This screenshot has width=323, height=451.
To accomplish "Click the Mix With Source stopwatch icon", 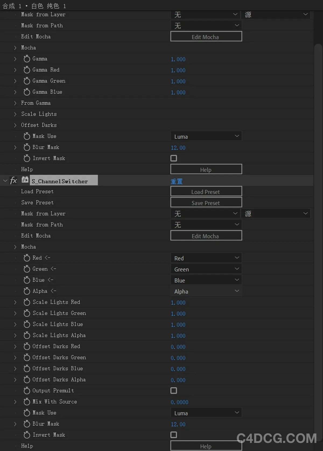I will [x=27, y=402].
